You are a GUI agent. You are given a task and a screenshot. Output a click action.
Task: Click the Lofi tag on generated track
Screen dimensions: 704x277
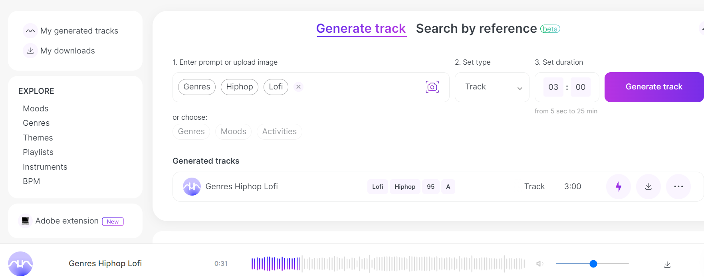coord(378,186)
